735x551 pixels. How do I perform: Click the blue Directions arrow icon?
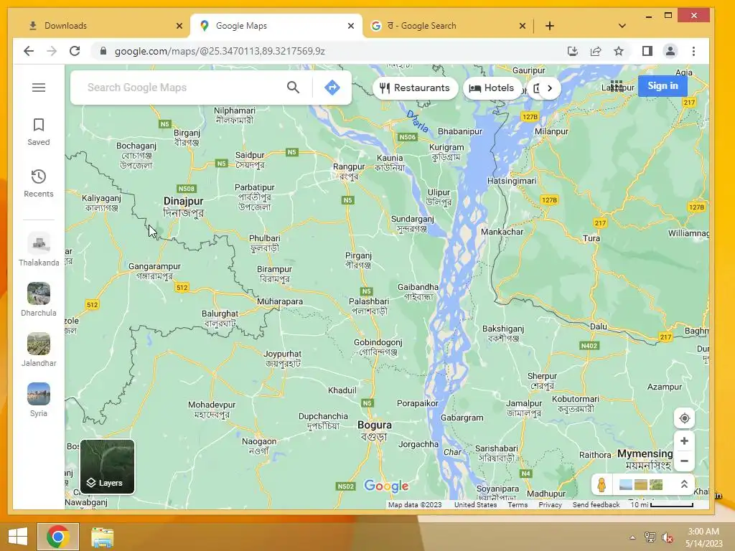click(x=332, y=87)
